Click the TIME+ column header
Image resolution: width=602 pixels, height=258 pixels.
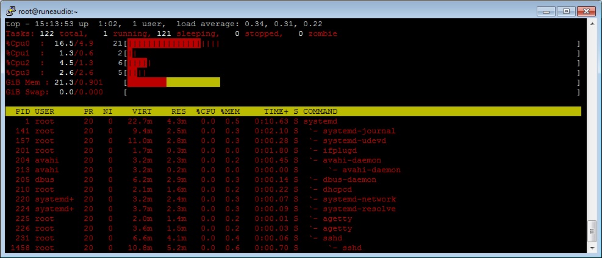276,112
